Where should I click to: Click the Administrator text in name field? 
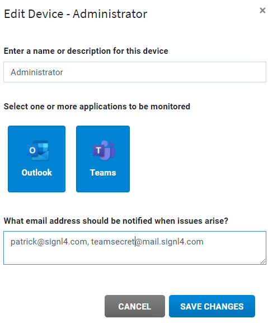[37, 72]
